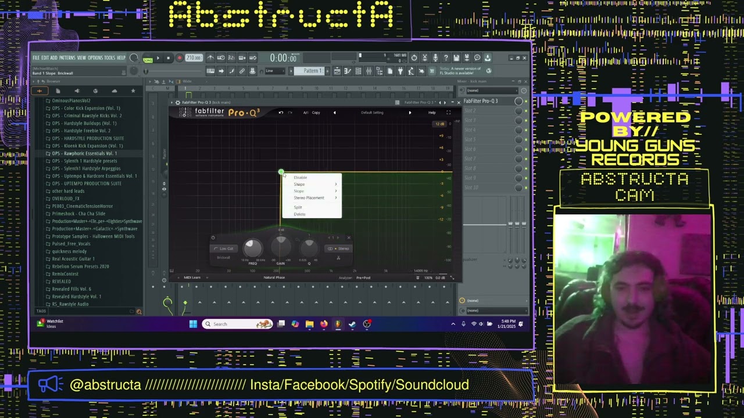Click the Pro-Q 3 redo arrow
Viewport: 744px width, 418px height.
click(289, 113)
